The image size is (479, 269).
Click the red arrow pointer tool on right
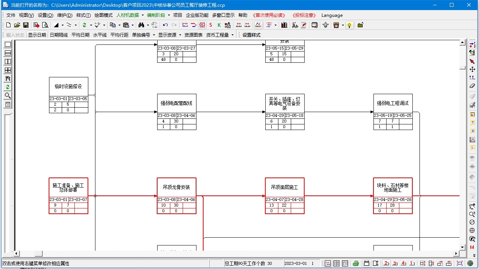(x=472, y=61)
